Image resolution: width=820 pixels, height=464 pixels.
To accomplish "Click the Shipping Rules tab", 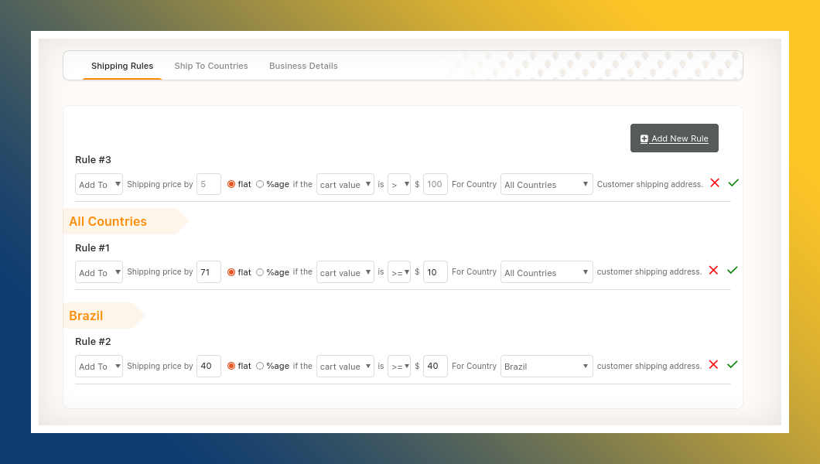I will click(122, 66).
